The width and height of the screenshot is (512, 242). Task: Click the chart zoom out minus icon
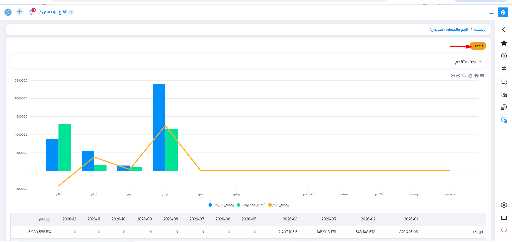point(458,76)
